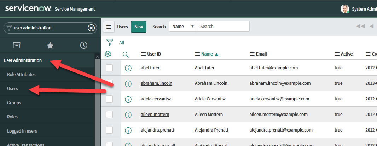Clear the navigator filter text
Image resolution: width=377 pixels, height=146 pixels.
(91, 28)
